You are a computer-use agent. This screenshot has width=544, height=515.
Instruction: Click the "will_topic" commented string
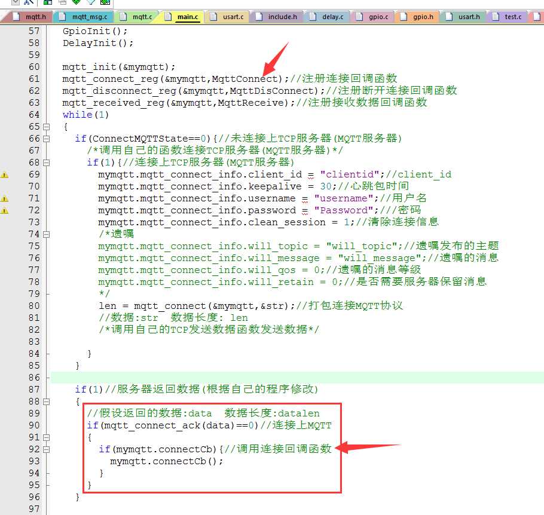click(x=362, y=246)
